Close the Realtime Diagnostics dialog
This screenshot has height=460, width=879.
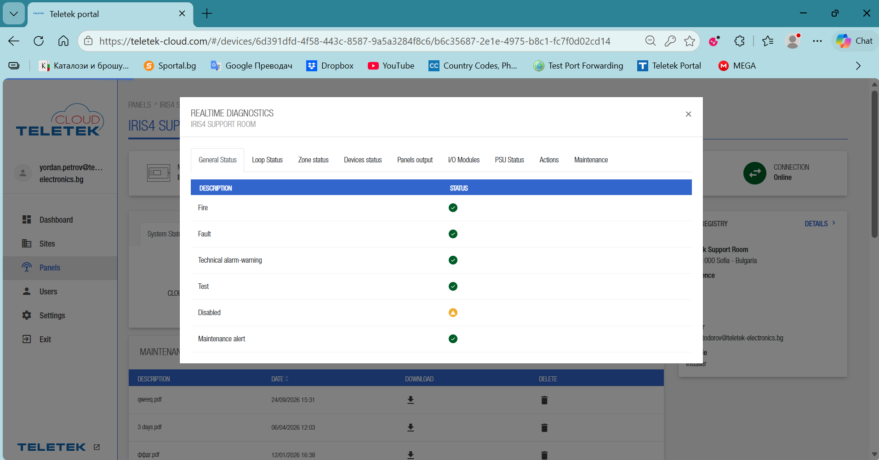[x=688, y=114]
